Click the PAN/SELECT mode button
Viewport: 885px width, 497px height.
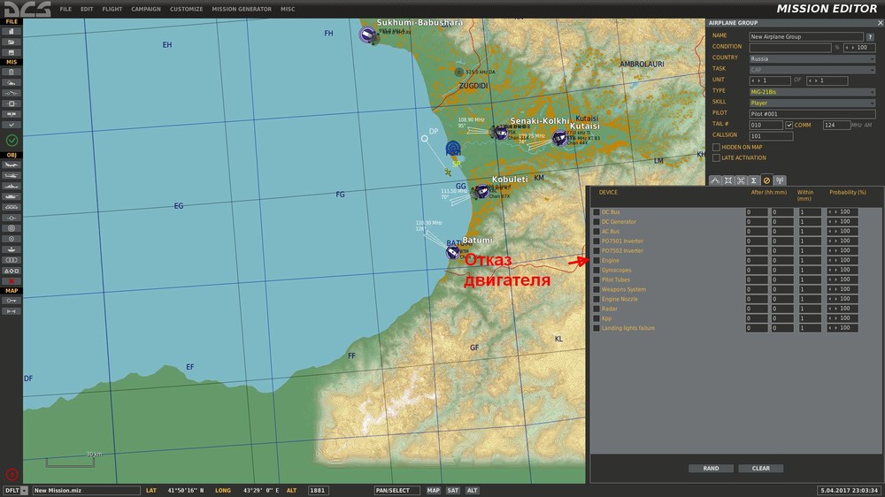pos(396,490)
